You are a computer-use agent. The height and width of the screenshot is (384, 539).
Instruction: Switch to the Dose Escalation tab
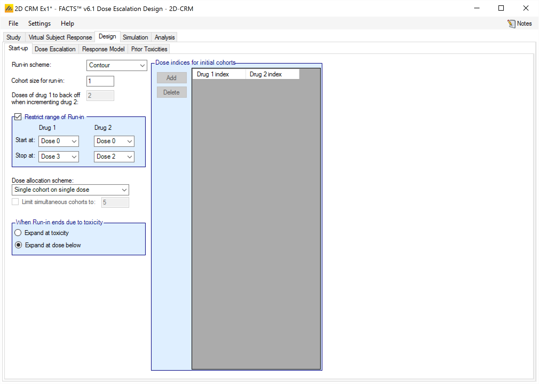(55, 49)
